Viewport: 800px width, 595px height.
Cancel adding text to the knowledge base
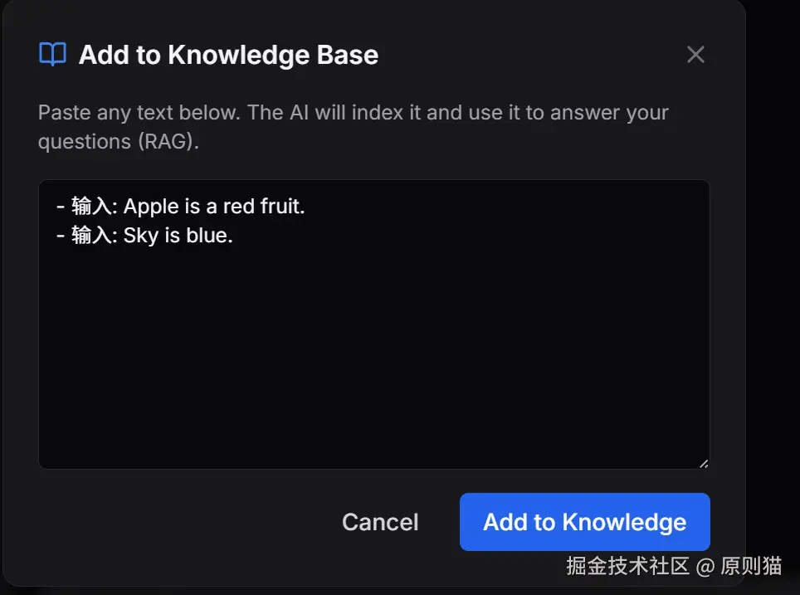point(380,522)
